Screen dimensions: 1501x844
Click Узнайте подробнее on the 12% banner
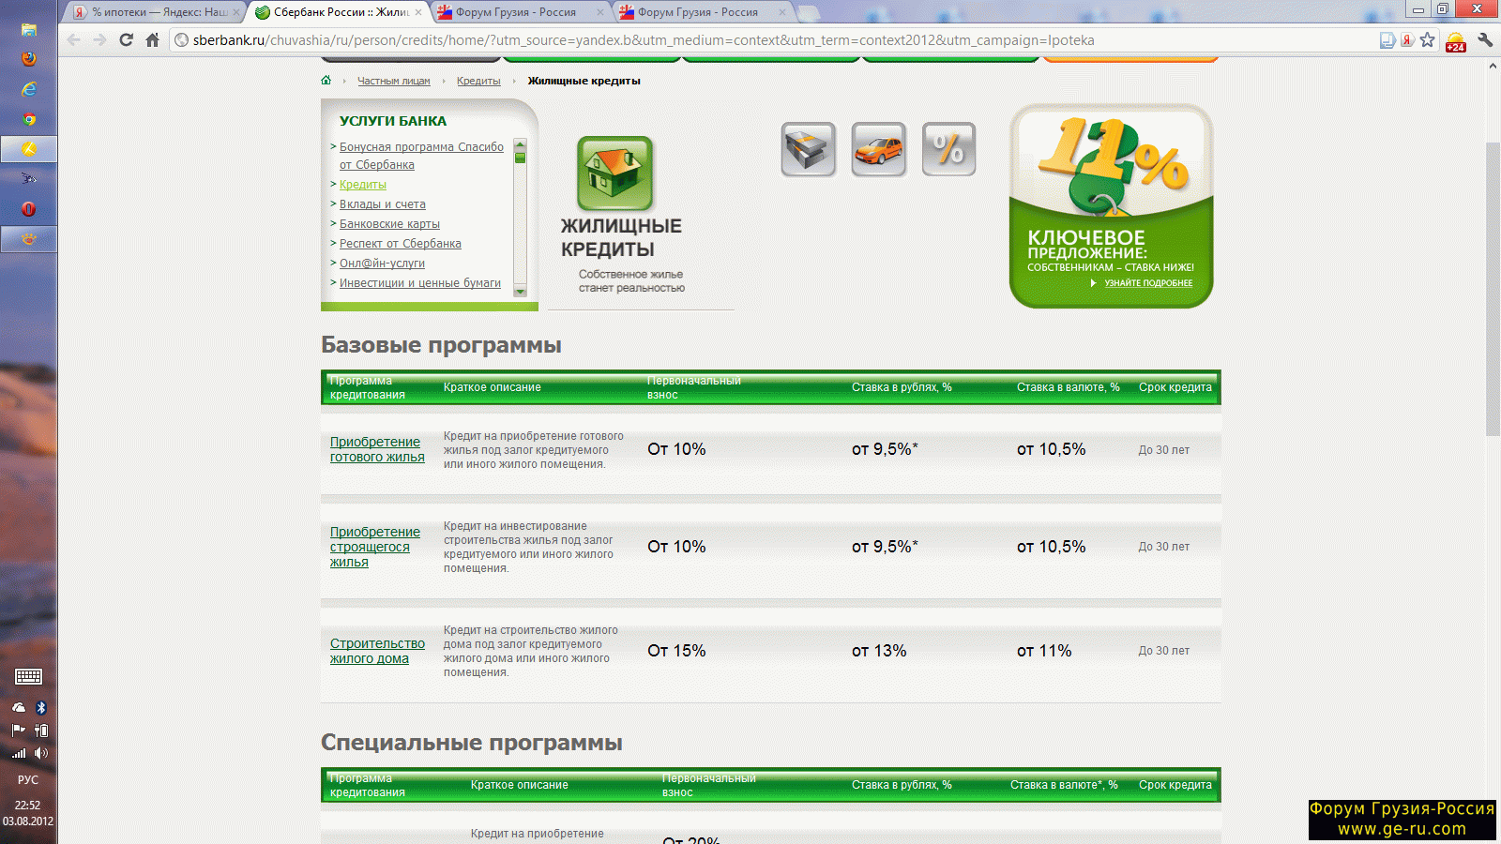(1148, 283)
